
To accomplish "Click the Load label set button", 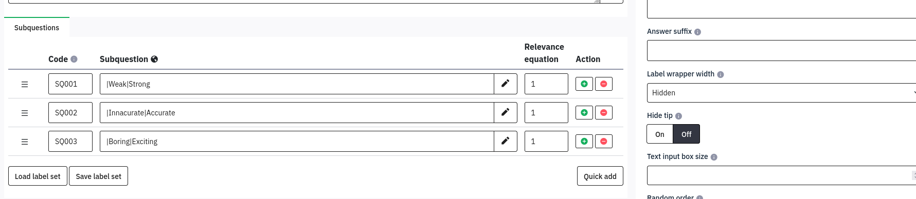I will pos(38,176).
